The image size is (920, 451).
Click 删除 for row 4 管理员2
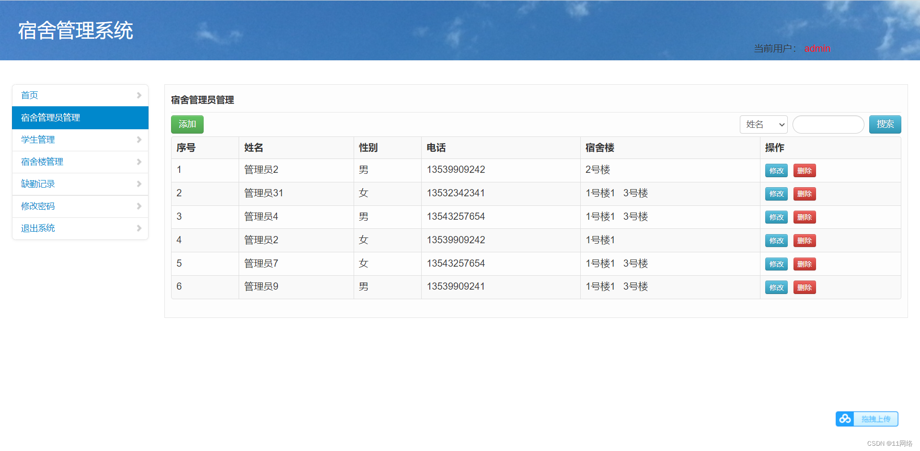[x=805, y=241]
